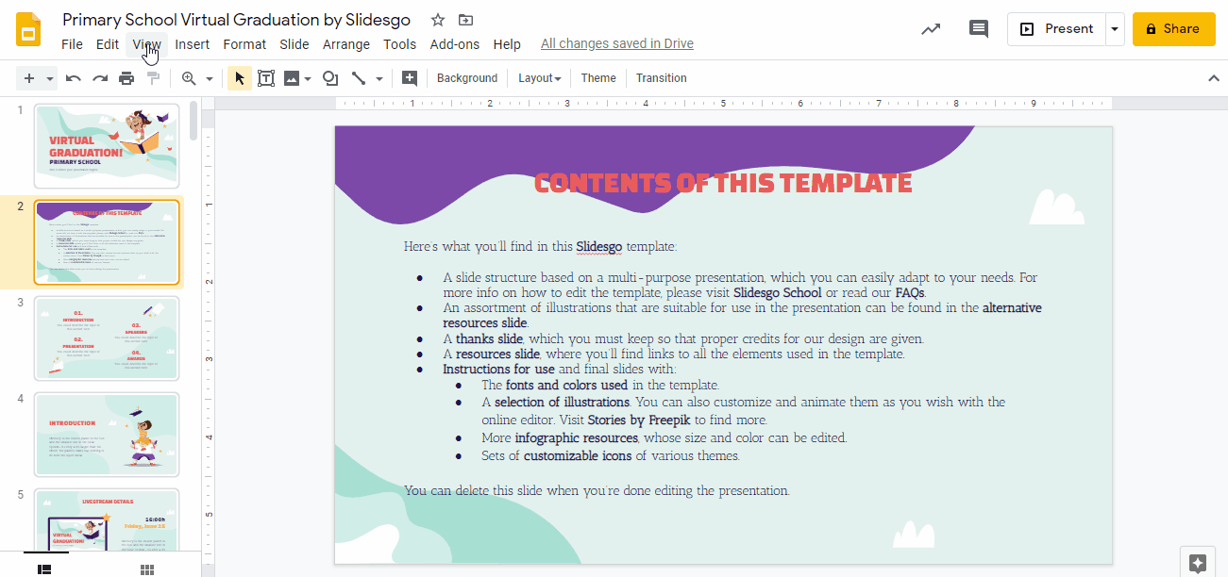
Task: Open the Tools menu
Action: [400, 44]
